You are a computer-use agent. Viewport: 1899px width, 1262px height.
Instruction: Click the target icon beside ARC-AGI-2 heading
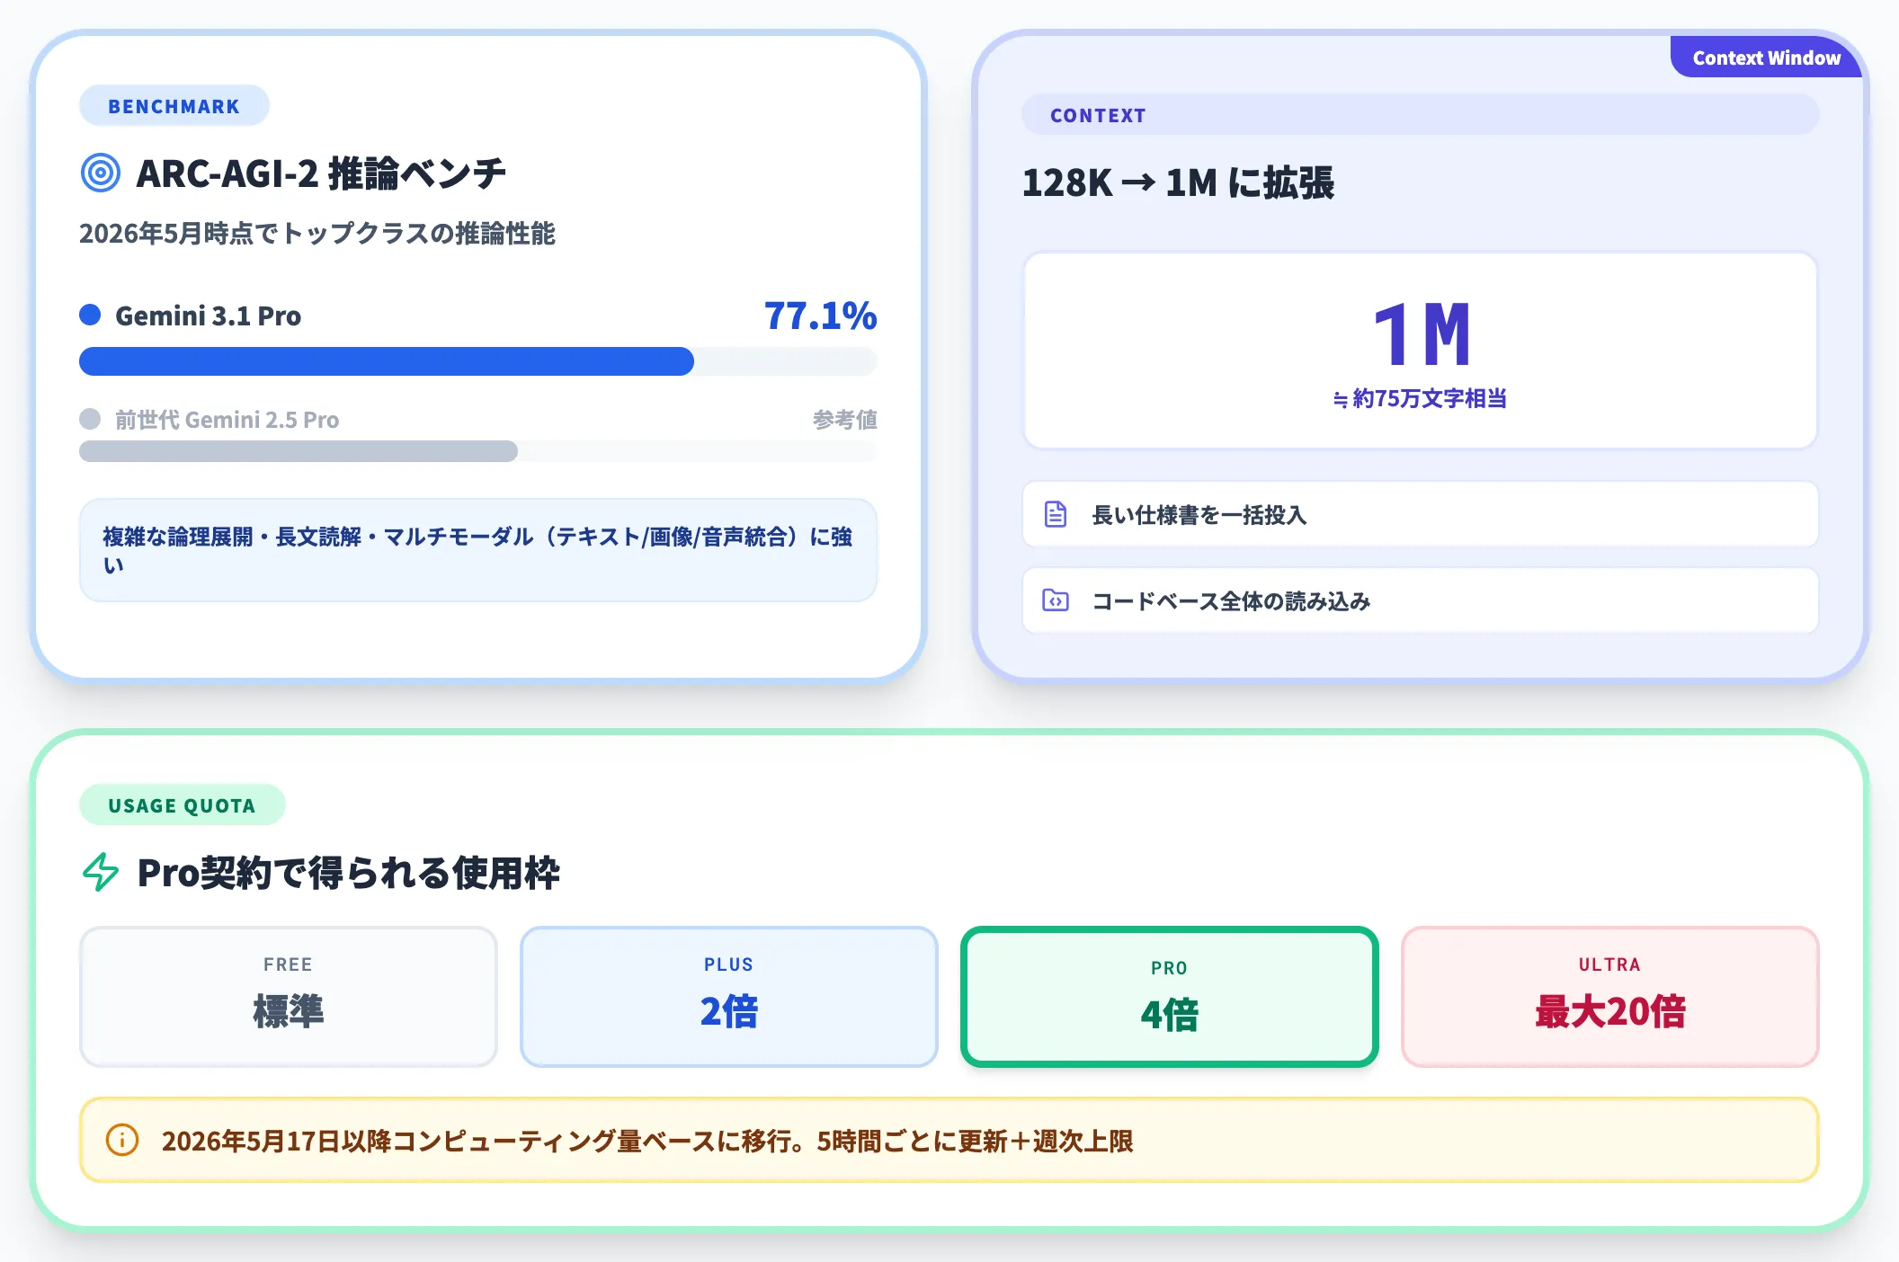[x=100, y=173]
